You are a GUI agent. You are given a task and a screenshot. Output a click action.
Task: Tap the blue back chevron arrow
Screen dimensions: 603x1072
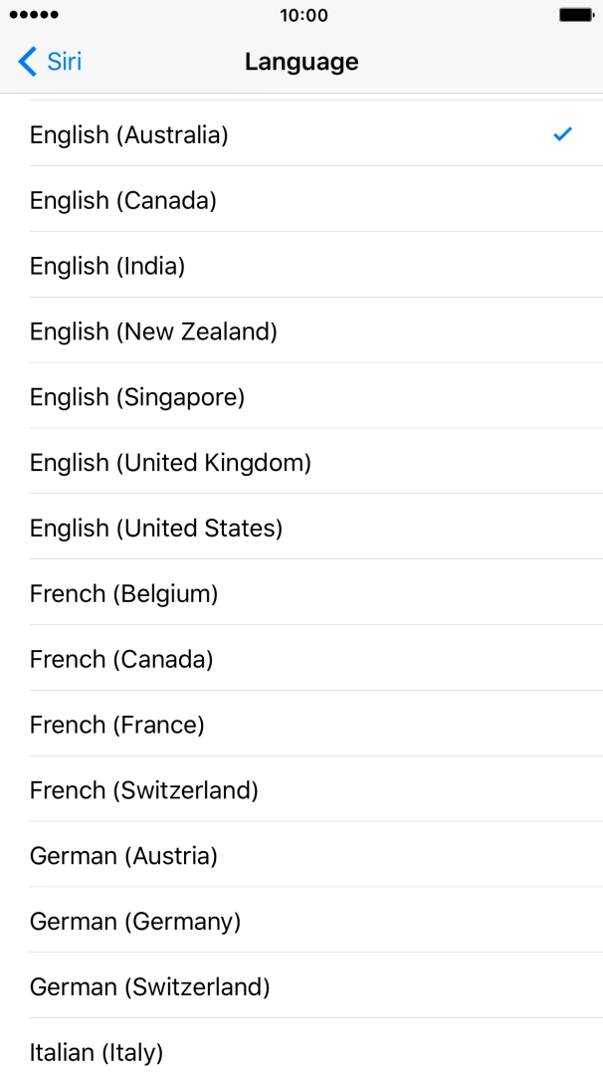point(25,61)
